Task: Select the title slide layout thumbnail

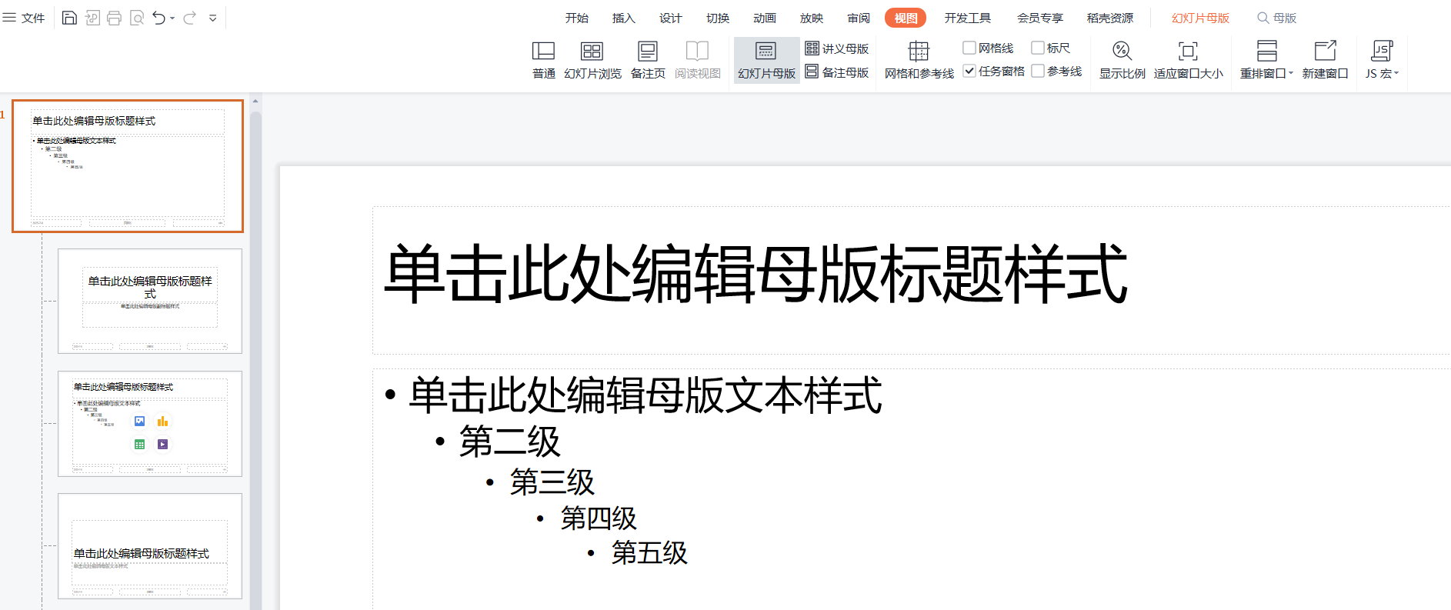Action: click(x=150, y=301)
